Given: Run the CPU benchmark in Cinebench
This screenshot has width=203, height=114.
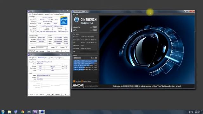Looking at the screenshot, I should tap(95, 30).
